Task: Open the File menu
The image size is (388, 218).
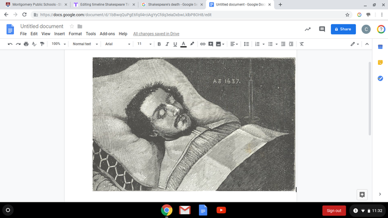Action: coord(23,34)
